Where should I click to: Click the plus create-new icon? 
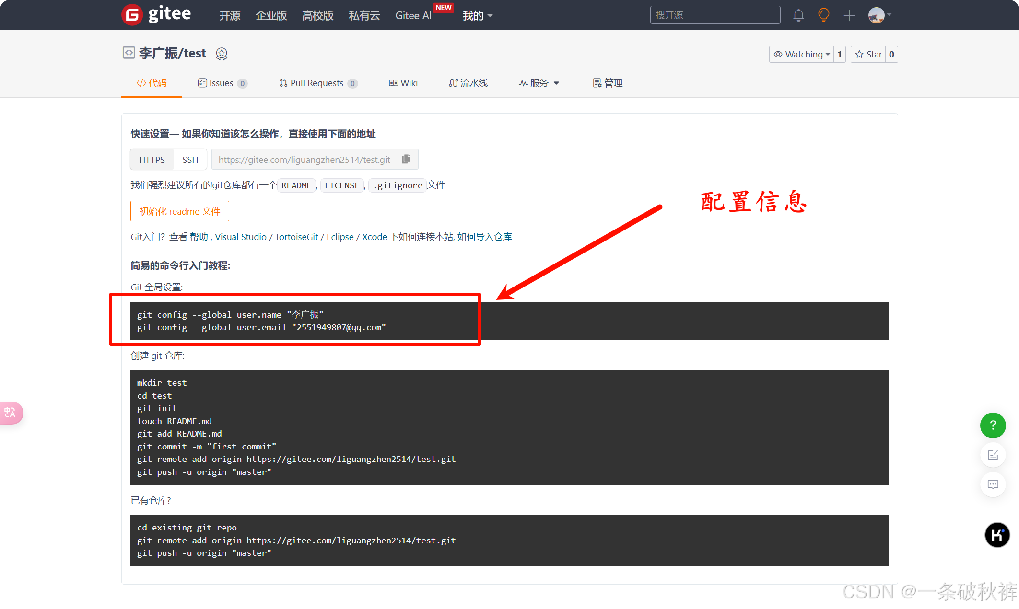[x=849, y=15]
